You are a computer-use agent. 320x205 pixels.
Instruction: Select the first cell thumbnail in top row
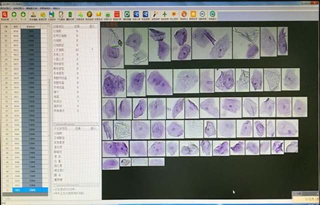coord(112,47)
